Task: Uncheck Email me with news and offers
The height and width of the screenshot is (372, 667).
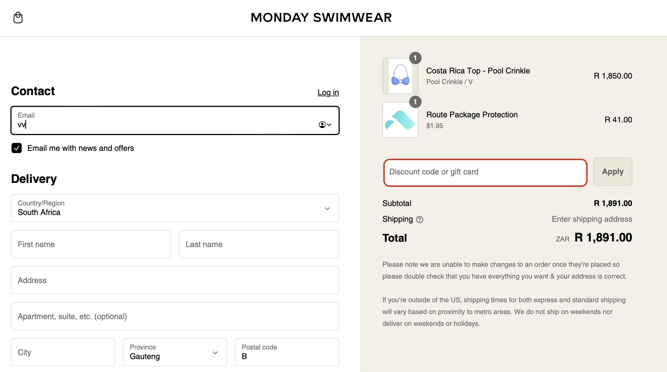Action: 17,148
